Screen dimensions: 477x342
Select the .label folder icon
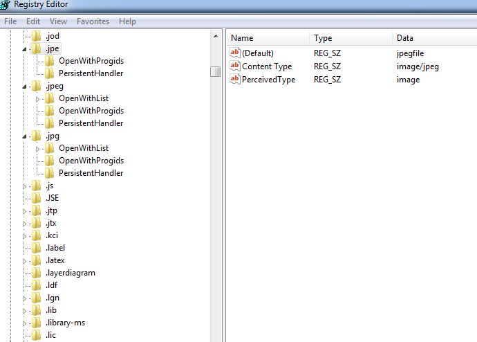point(36,248)
